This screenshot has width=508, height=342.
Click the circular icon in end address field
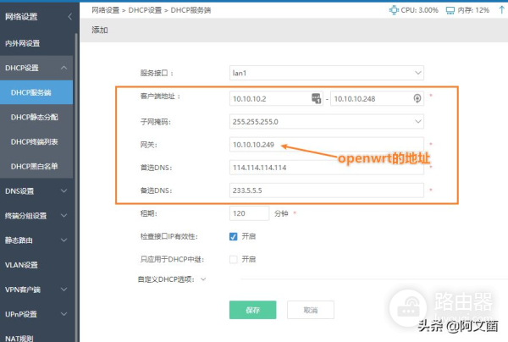coord(417,98)
